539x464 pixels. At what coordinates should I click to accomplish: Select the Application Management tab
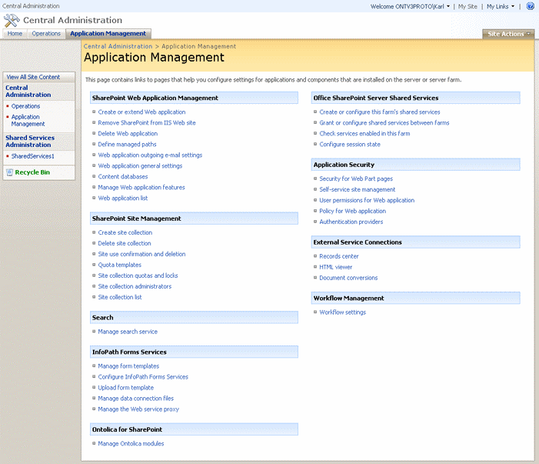pyautogui.click(x=108, y=33)
